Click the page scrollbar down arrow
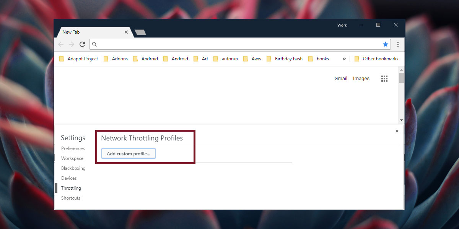Viewport: 459px width, 229px height. point(401,120)
